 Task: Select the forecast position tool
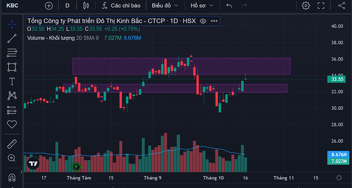click(x=12, y=110)
